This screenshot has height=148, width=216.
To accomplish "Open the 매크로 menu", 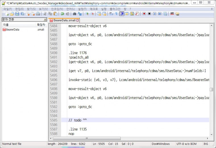I will tap(94, 9).
